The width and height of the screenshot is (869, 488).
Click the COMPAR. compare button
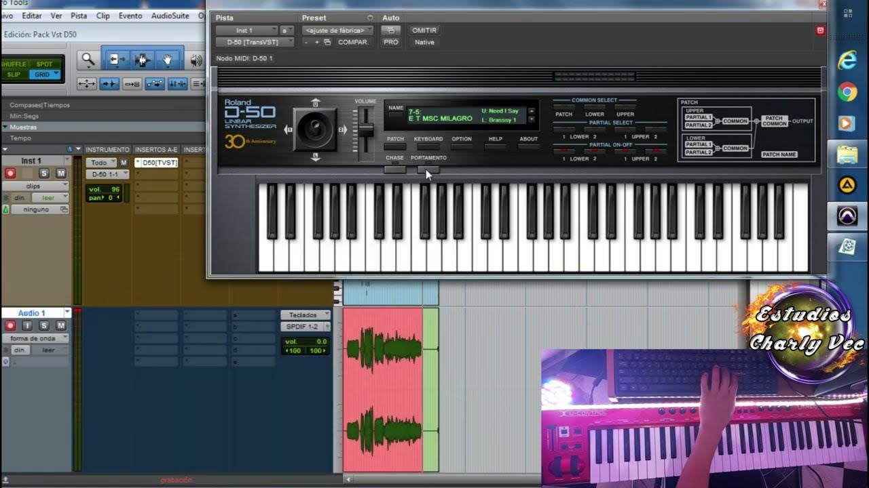pyautogui.click(x=353, y=42)
